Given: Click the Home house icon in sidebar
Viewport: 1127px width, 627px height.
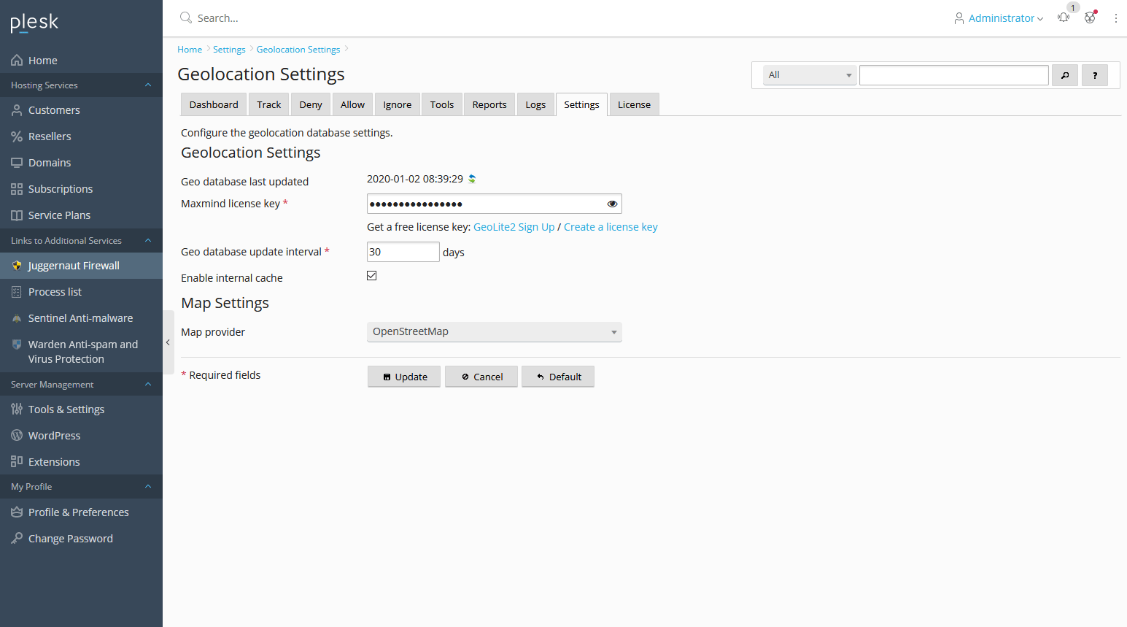Looking at the screenshot, I should point(17,61).
